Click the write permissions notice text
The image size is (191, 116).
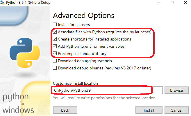tap(105, 98)
